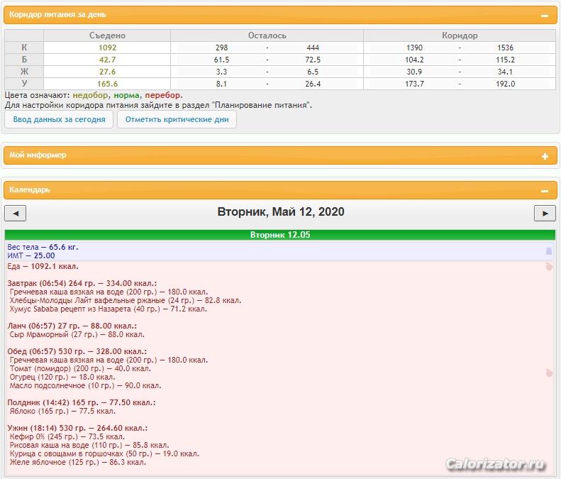561x479 pixels.
Task: Select the Завтрак meal heading
Action: point(82,283)
